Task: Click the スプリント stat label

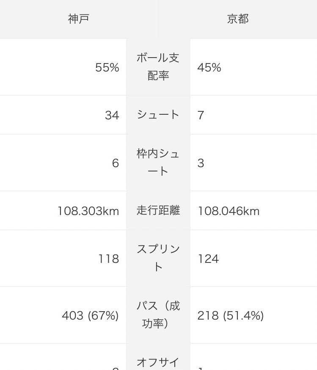Action: [158, 258]
